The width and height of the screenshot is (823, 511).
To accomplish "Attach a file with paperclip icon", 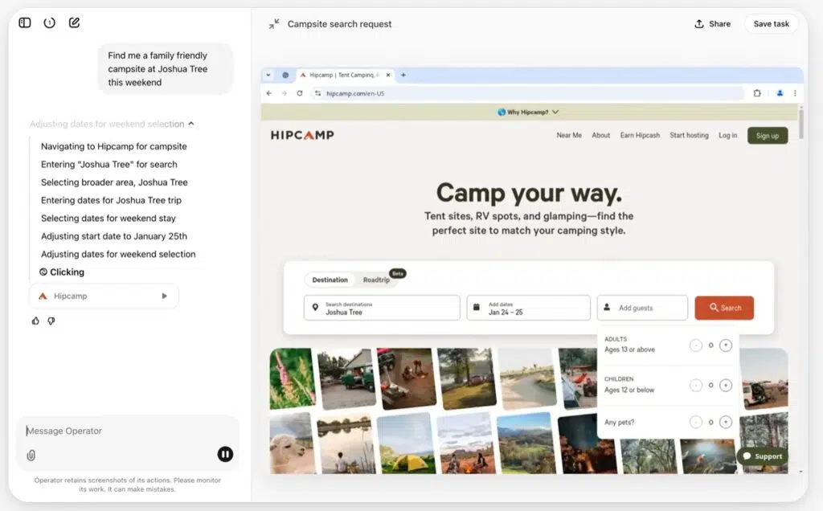I will pos(31,455).
